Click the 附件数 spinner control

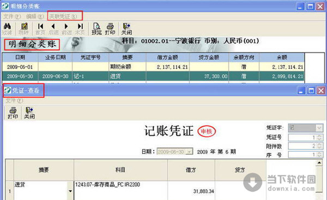click(x=319, y=146)
